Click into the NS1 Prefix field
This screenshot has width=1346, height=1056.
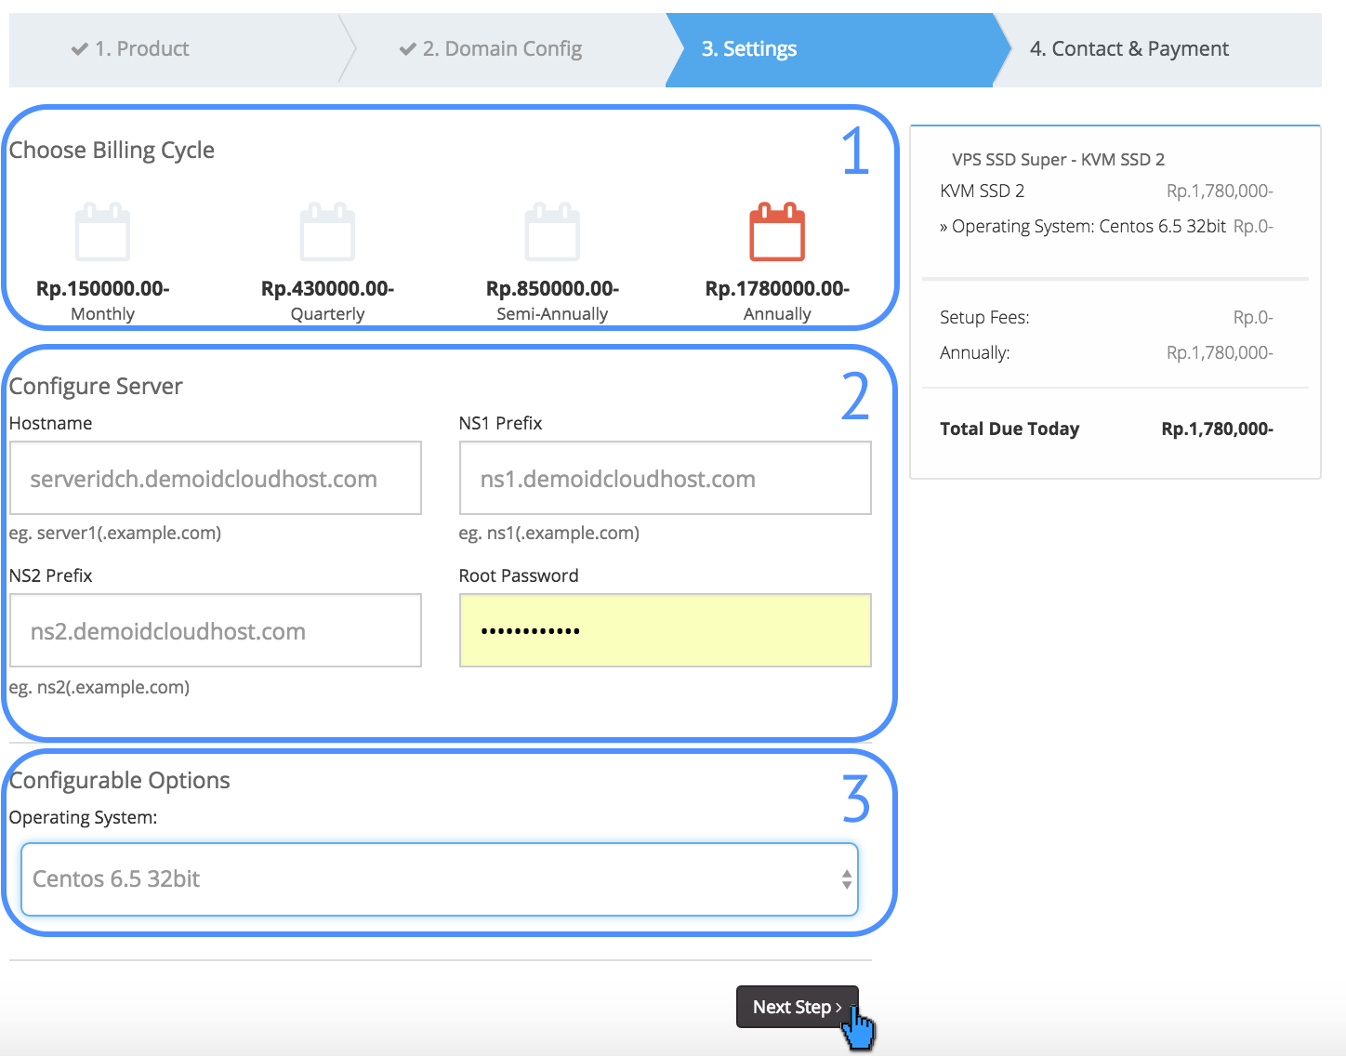coord(666,479)
